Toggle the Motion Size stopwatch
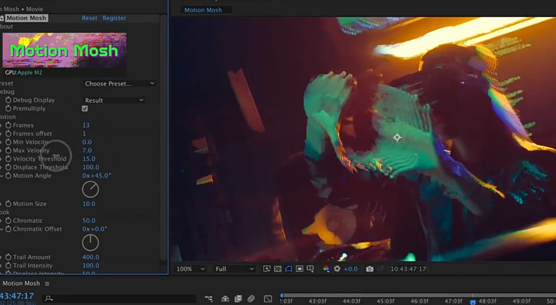The width and height of the screenshot is (556, 305). point(8,204)
